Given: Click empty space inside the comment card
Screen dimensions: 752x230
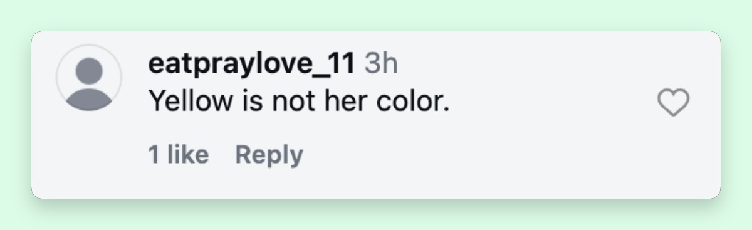Looking at the screenshot, I should (501, 157).
